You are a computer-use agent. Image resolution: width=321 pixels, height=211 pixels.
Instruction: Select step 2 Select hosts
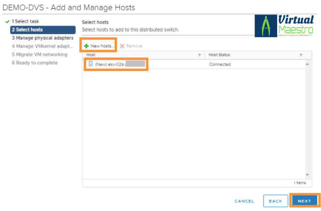click(42, 30)
